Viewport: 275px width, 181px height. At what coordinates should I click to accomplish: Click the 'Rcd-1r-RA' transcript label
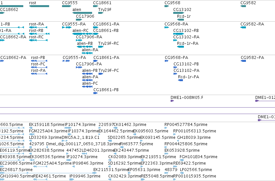click(188, 43)
